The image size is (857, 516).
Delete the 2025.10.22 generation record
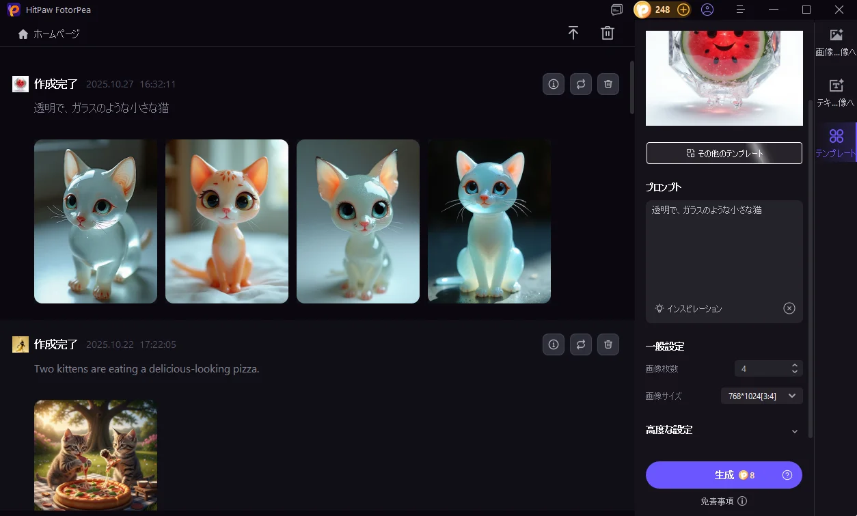(x=608, y=344)
